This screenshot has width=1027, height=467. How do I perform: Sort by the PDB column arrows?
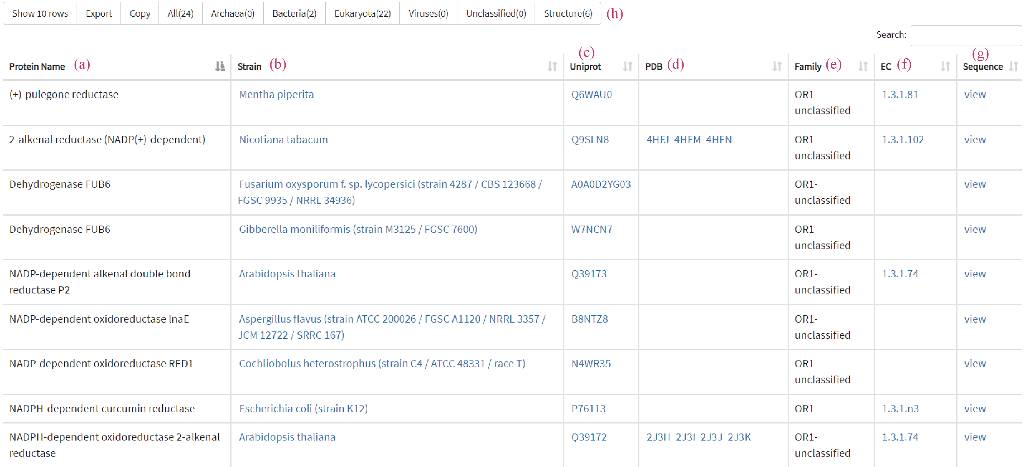coord(777,66)
